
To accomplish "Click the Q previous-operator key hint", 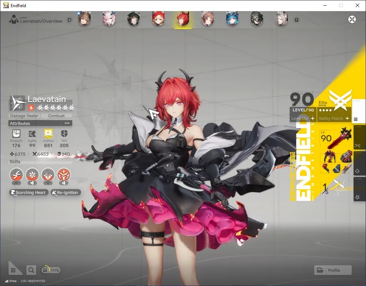I will (x=69, y=20).
